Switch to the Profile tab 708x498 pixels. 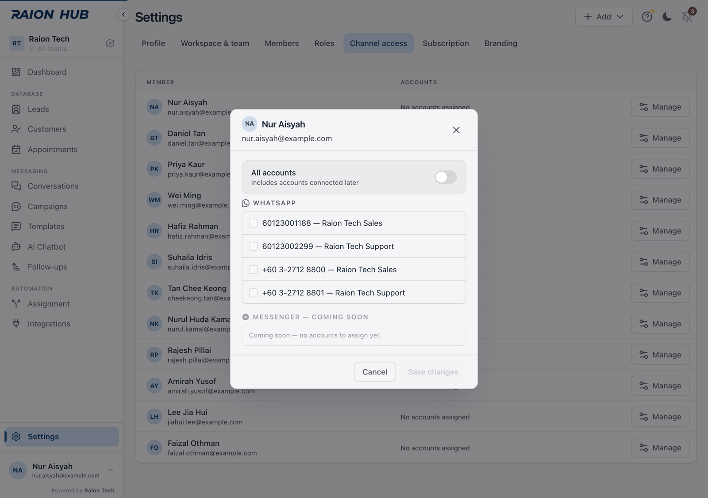[x=154, y=43]
